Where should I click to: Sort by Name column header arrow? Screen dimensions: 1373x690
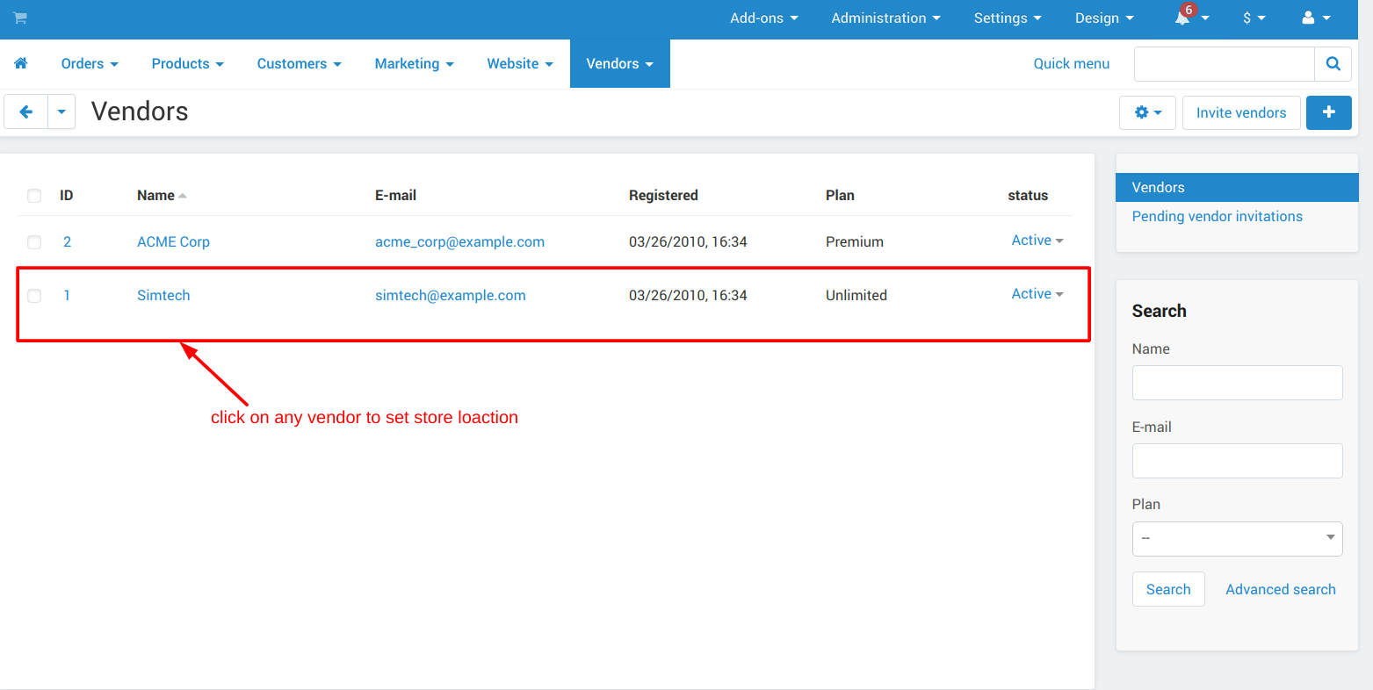pos(182,196)
